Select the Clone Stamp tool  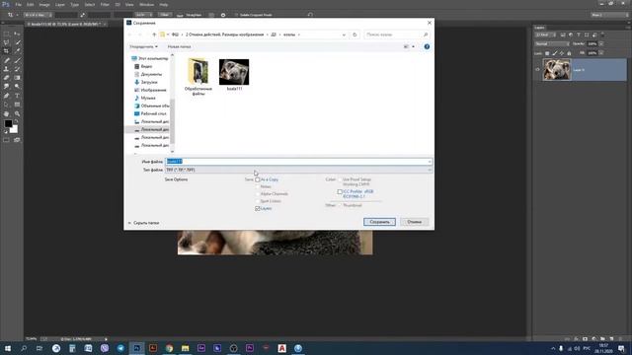pos(6,69)
